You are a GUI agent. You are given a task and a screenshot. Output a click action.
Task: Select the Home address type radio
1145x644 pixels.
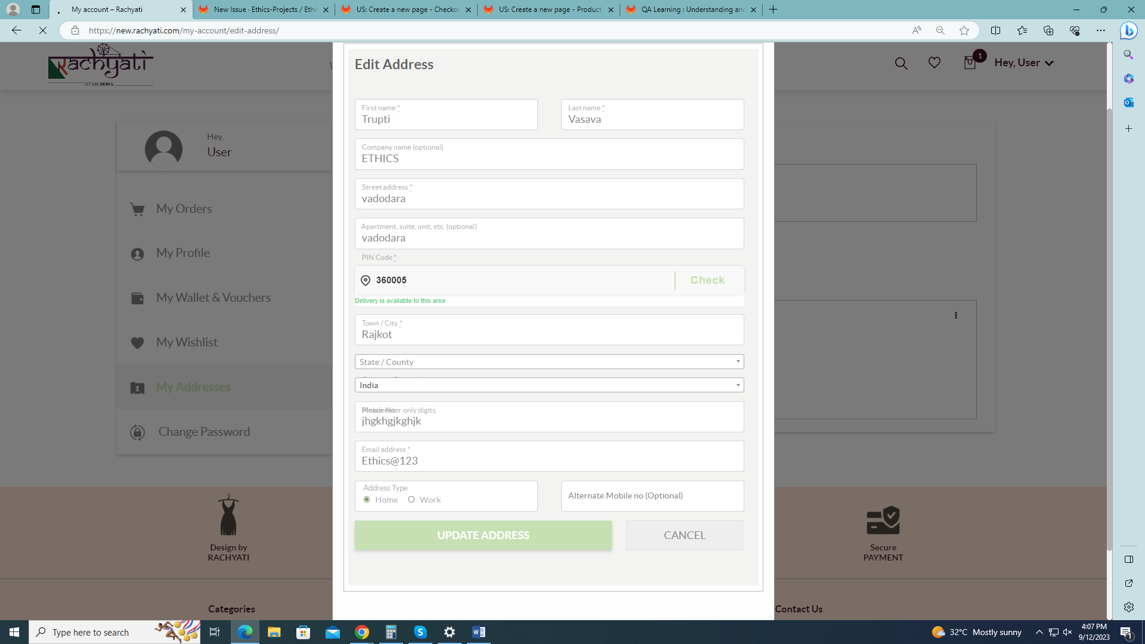[367, 500]
